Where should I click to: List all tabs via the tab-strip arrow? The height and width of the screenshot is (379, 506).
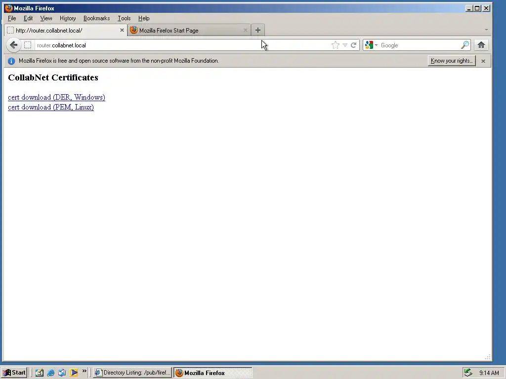click(486, 30)
